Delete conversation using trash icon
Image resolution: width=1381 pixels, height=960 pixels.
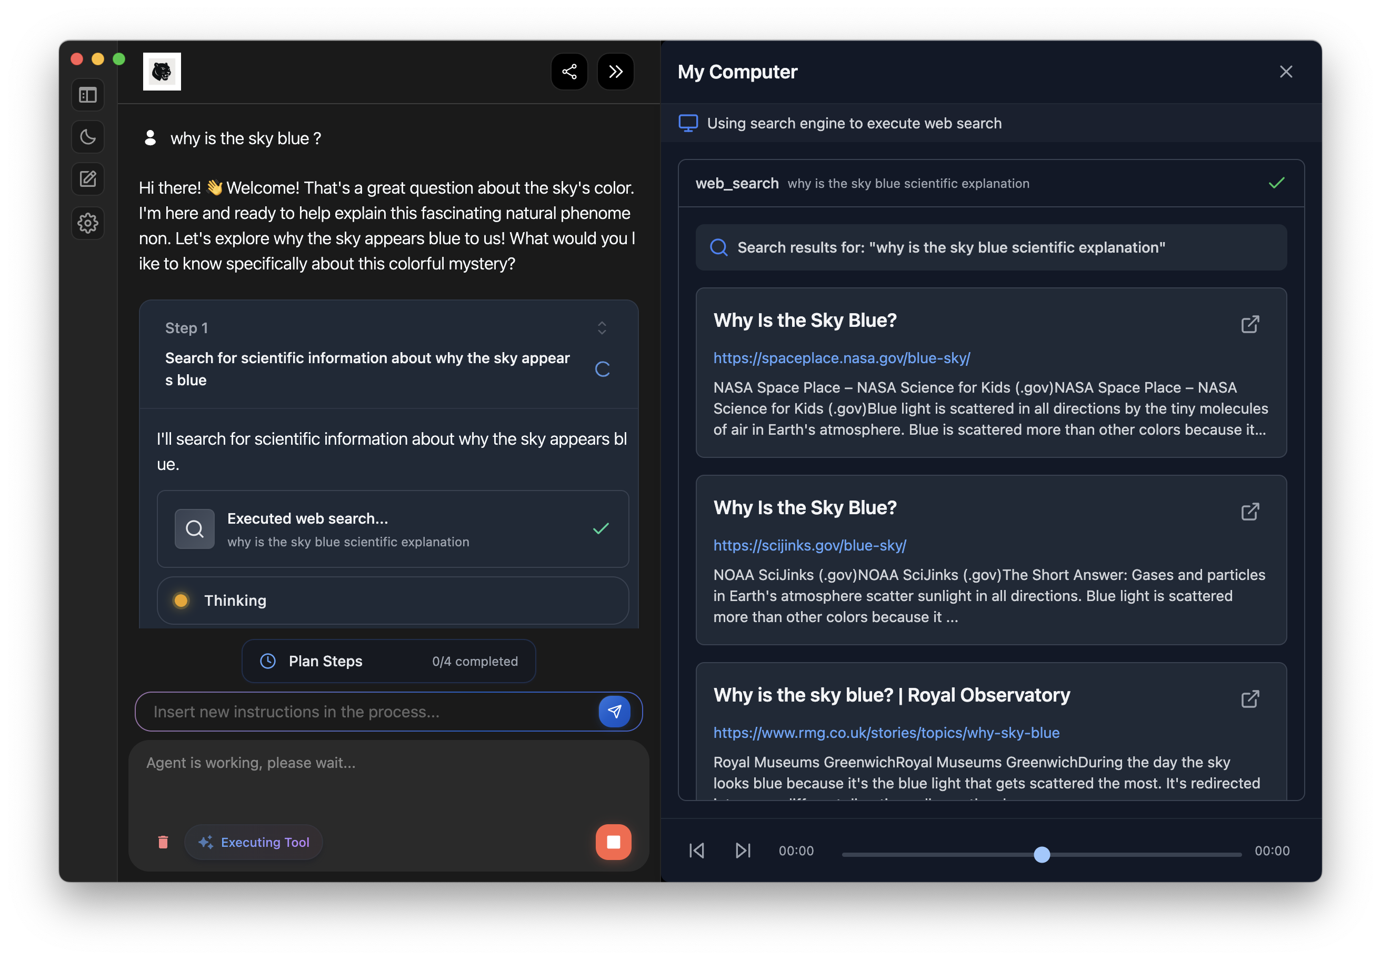[163, 842]
